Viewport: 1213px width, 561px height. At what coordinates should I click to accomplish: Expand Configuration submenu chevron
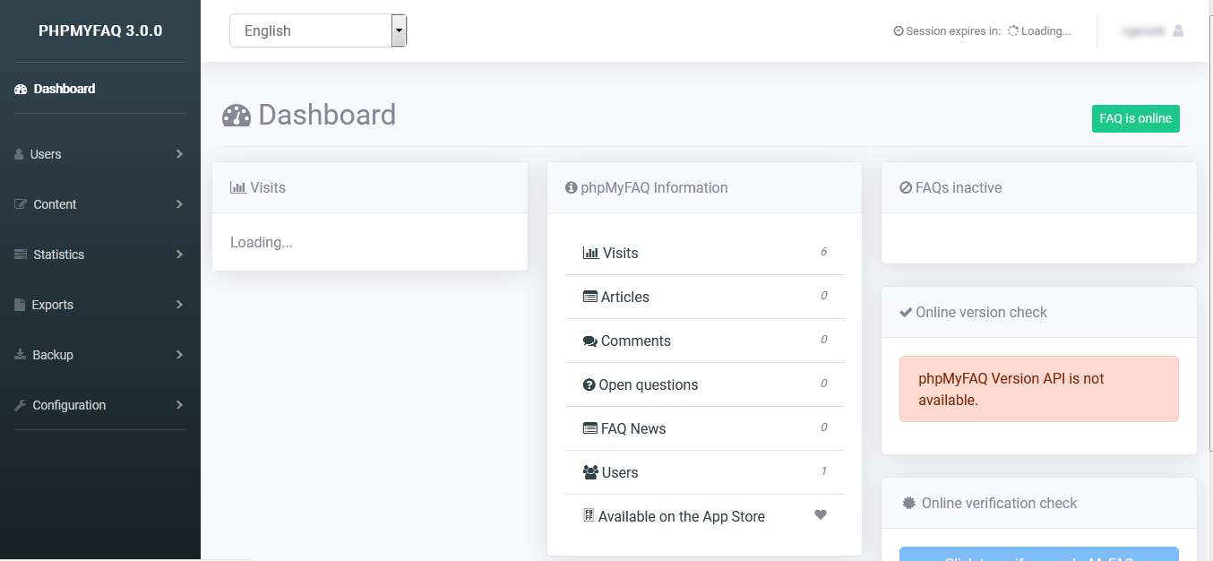coord(179,405)
